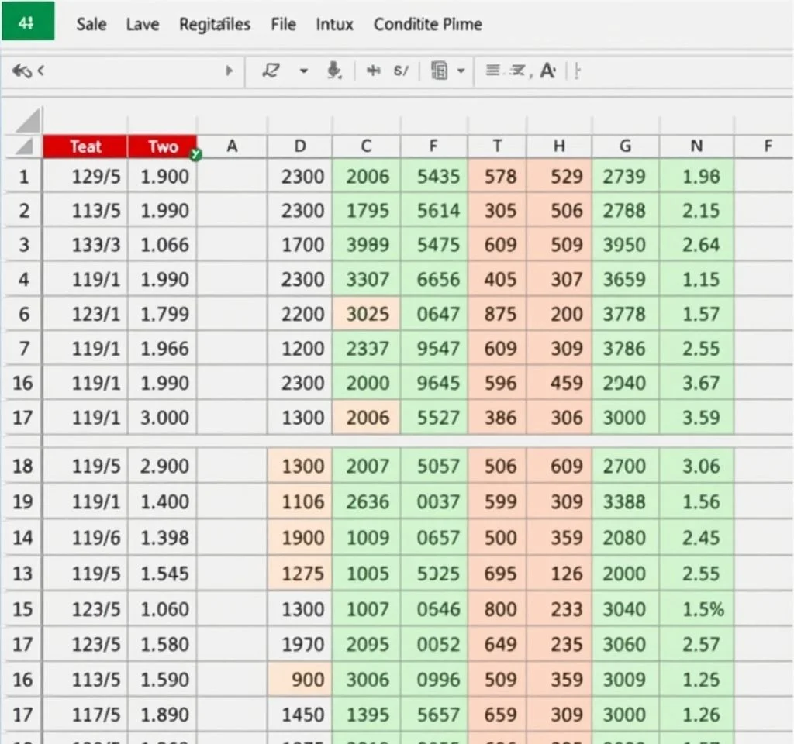Click the green app icon labeled 41

pyautogui.click(x=27, y=21)
